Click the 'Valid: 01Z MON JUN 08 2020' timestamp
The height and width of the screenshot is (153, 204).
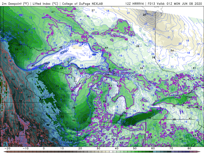pos(180,4)
